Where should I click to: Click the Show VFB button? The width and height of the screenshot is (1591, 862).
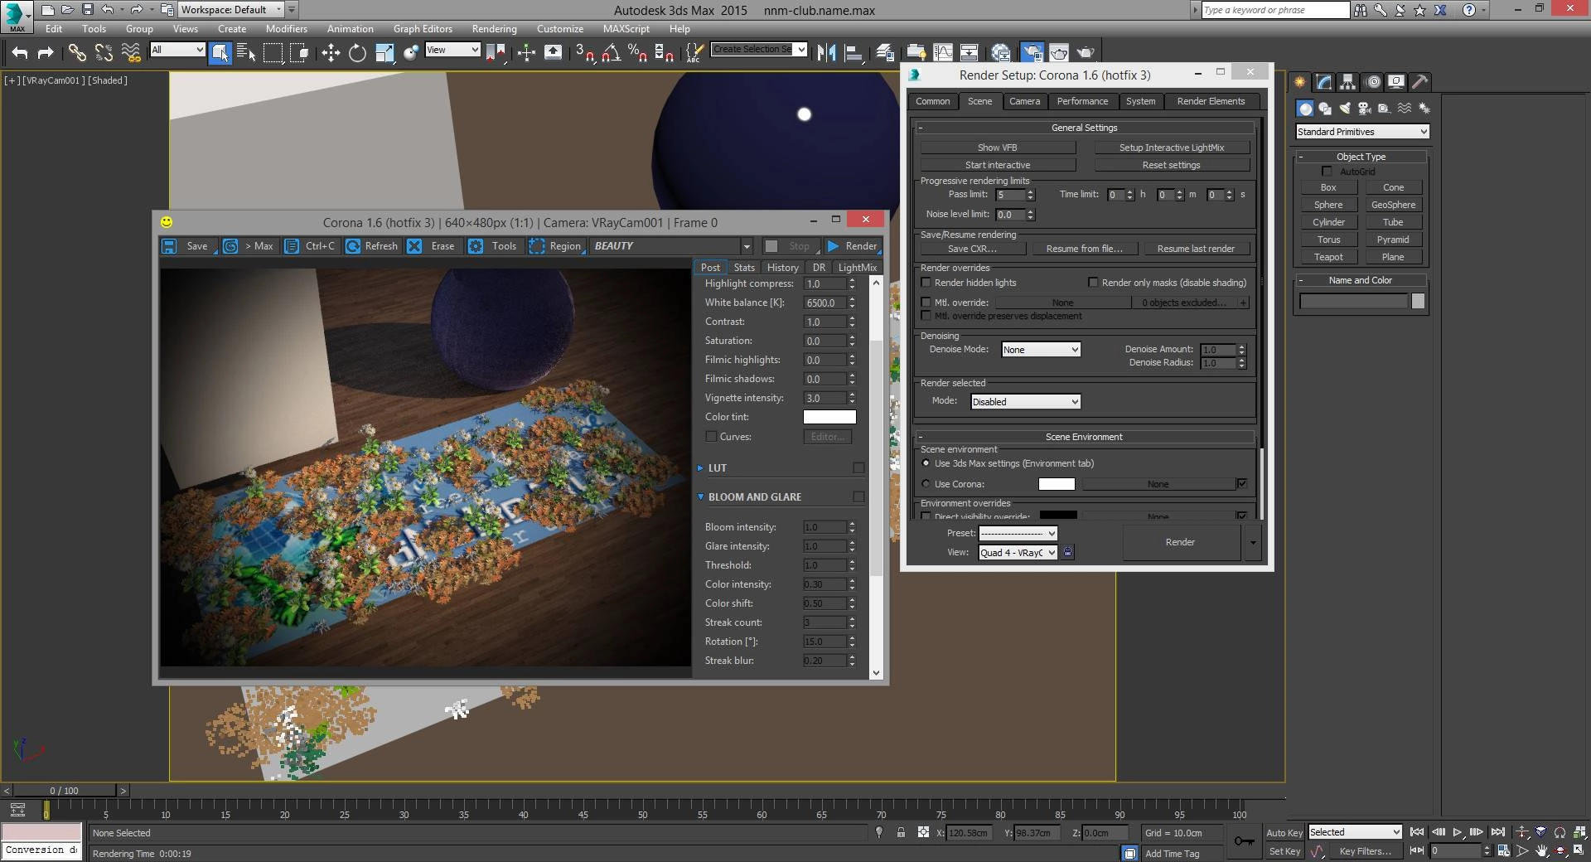[x=998, y=148]
